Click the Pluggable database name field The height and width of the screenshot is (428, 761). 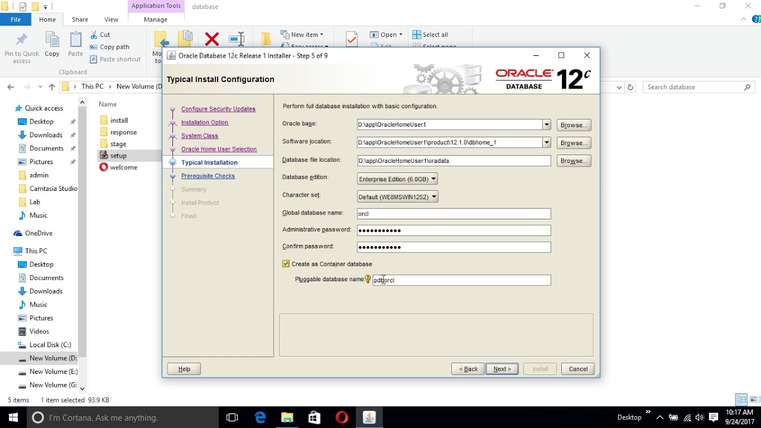[x=461, y=280]
